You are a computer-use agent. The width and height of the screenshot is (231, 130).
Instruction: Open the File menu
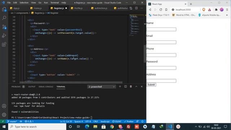[x=9, y=3]
